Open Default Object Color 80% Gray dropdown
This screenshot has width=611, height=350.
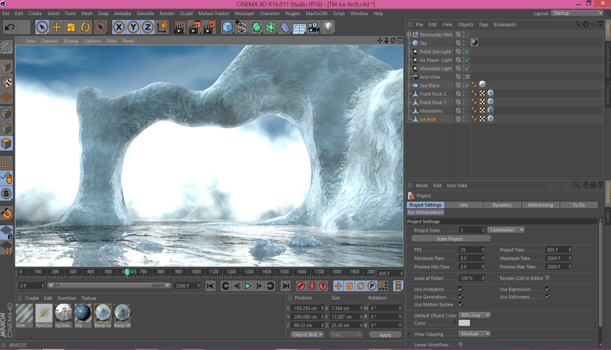475,315
